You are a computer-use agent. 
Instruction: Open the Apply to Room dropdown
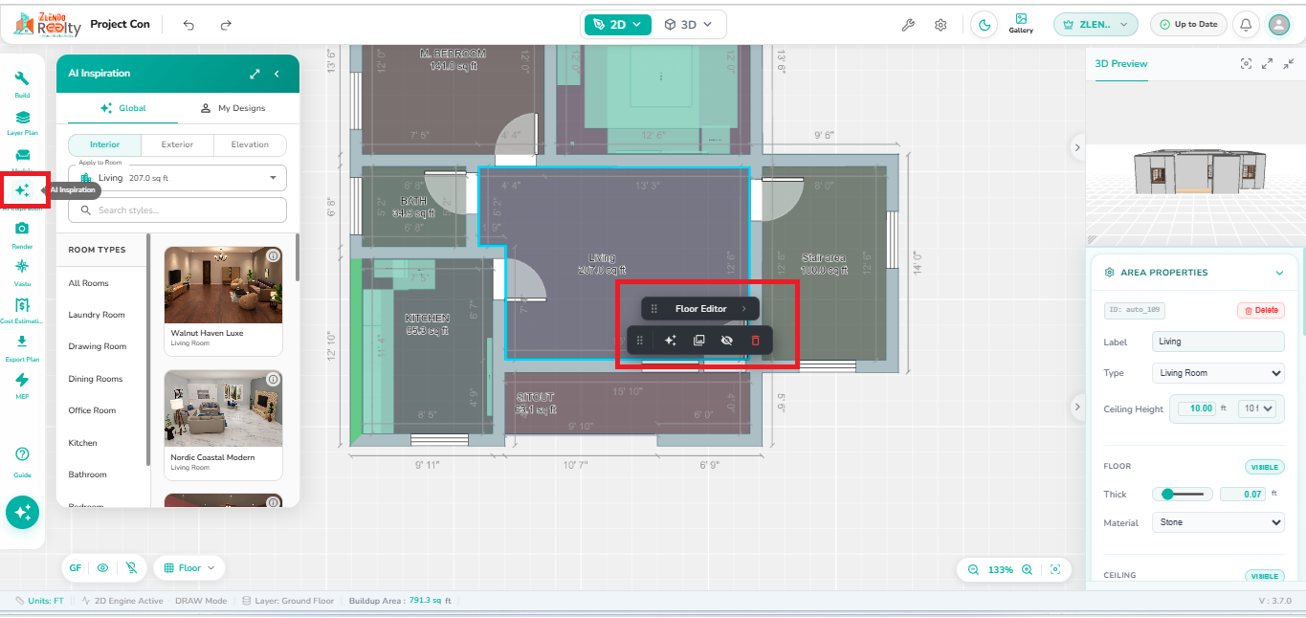click(177, 178)
